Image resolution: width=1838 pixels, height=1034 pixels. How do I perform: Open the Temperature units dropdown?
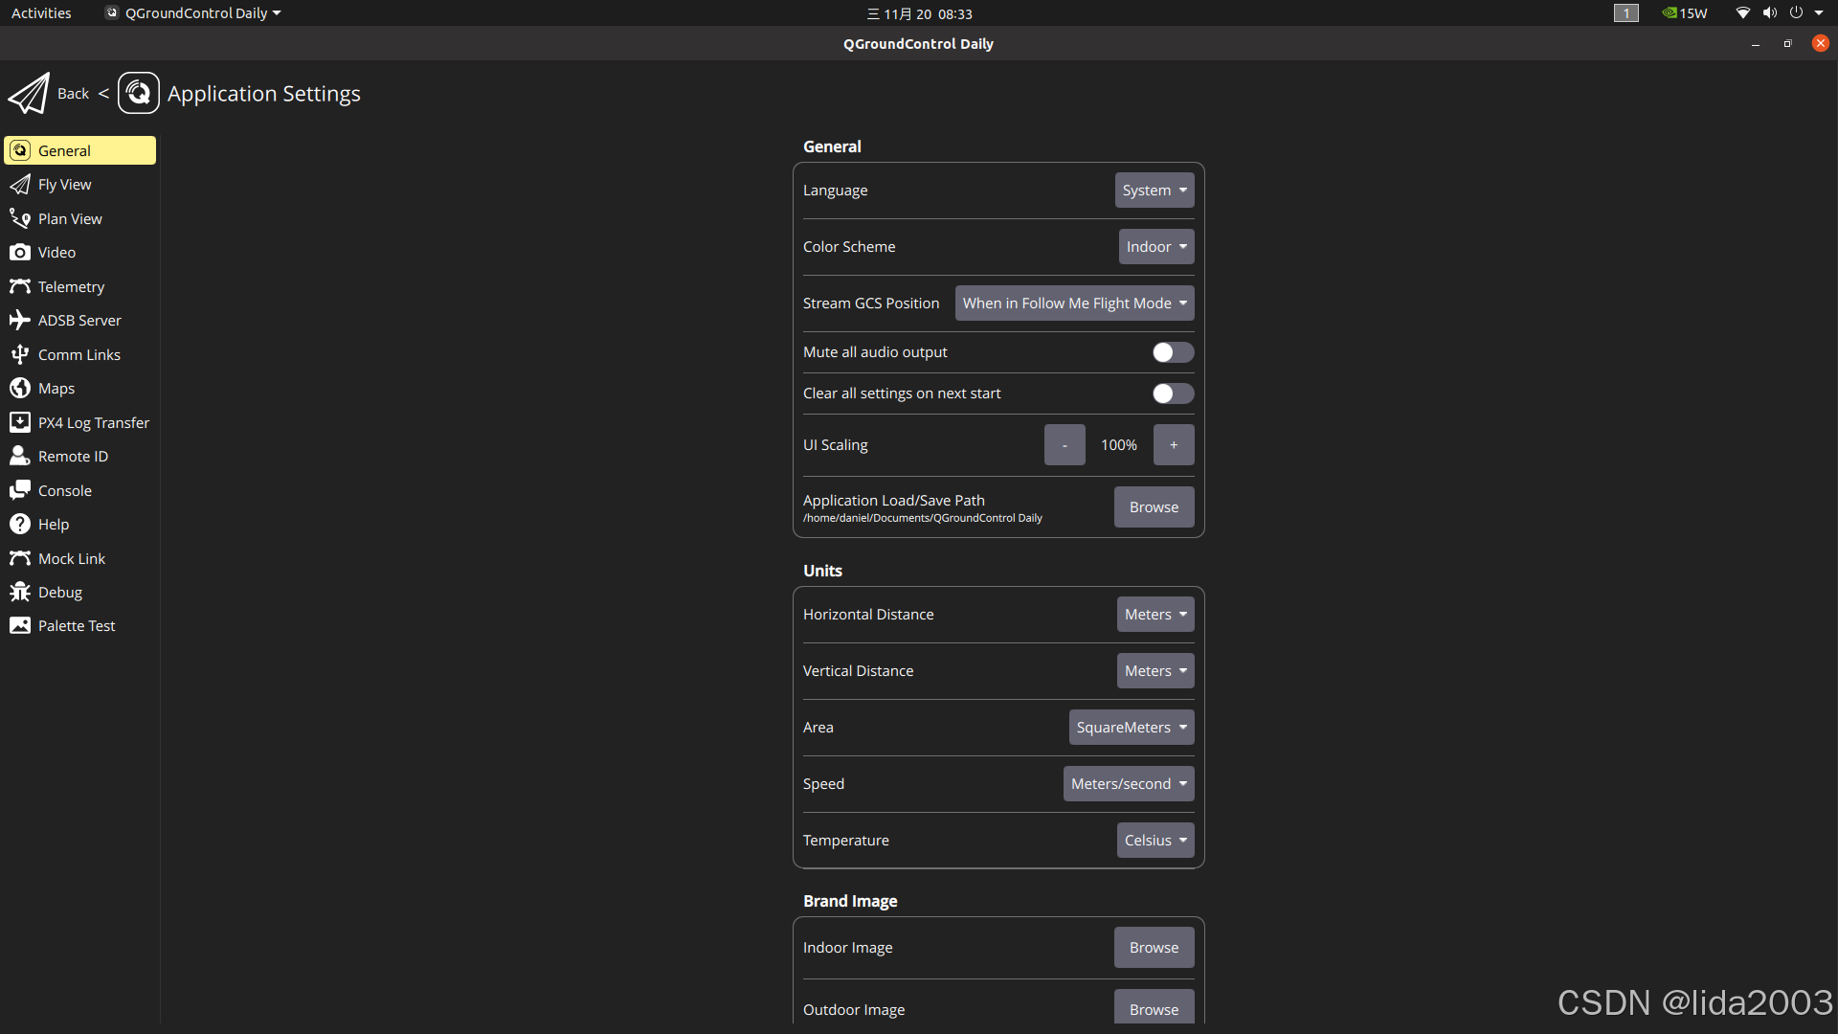click(1155, 841)
